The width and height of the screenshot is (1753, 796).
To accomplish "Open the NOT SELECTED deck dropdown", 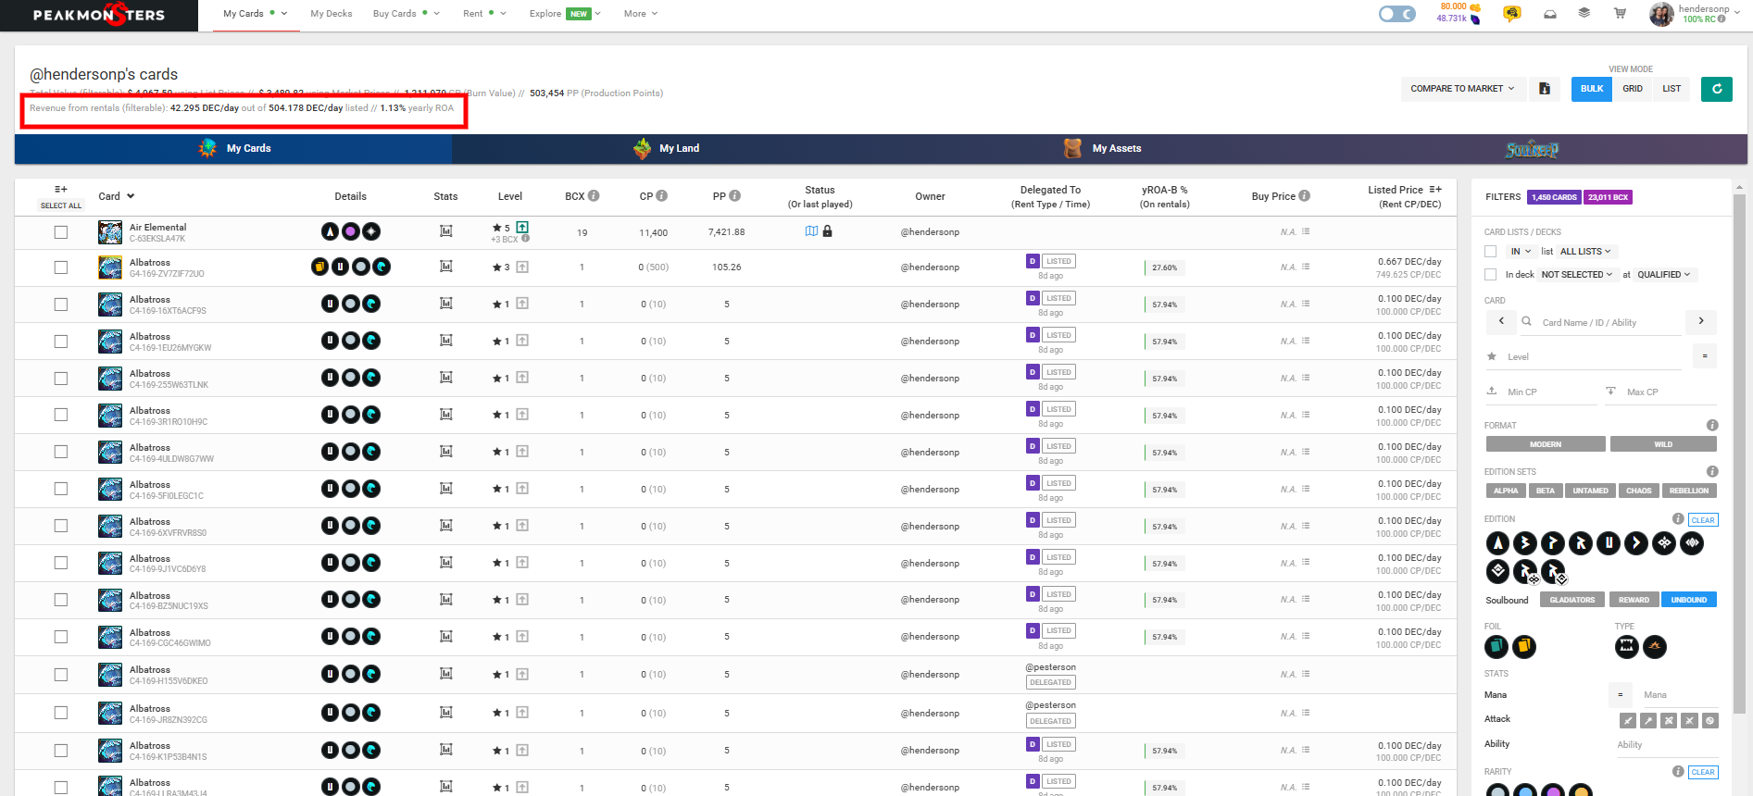I will [x=1577, y=275].
